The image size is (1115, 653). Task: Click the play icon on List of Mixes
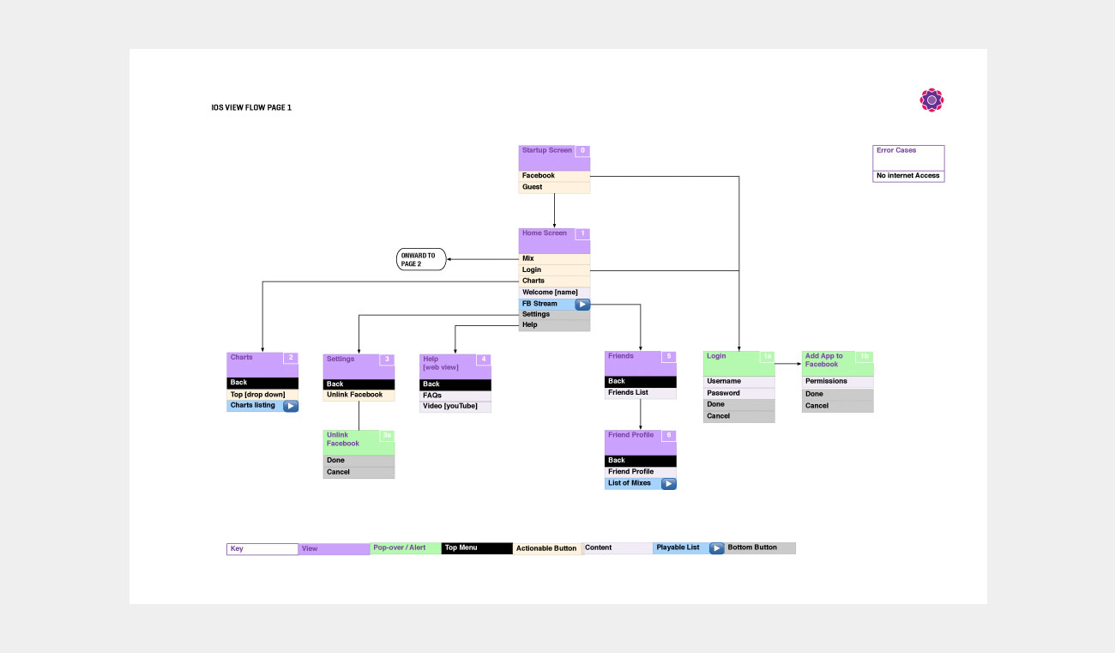click(x=668, y=484)
